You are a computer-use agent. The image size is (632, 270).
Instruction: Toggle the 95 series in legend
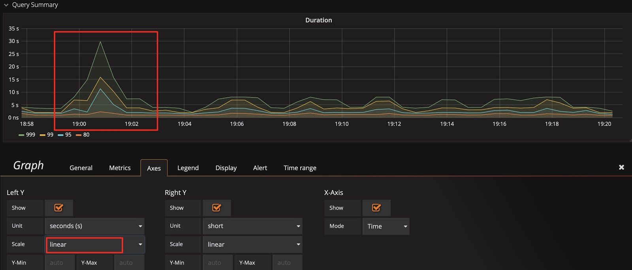(65, 135)
